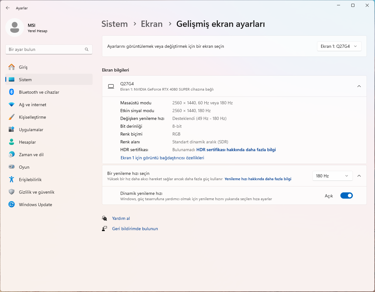Select Erişilebilirlik in the sidebar
The width and height of the screenshot is (375, 292).
tap(49, 180)
